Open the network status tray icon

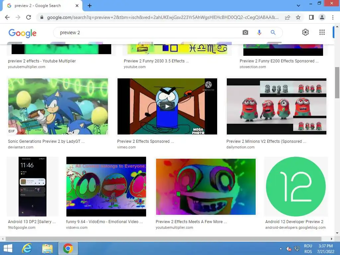point(297,249)
